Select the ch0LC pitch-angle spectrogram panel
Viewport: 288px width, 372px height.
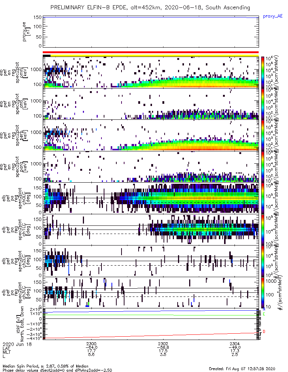point(151,198)
